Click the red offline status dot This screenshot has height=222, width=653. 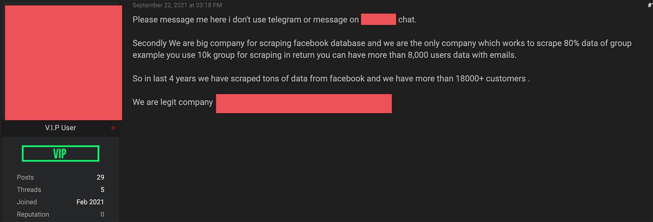pyautogui.click(x=113, y=128)
